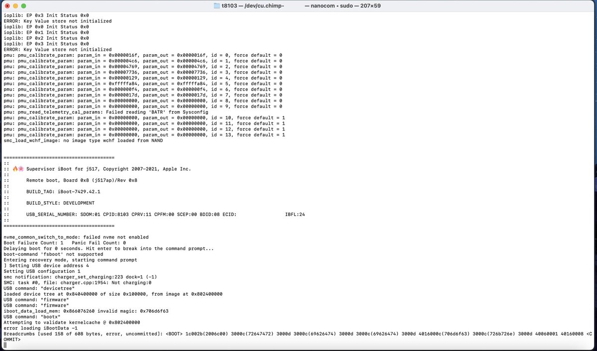Select the pmu_calibrate_param line with id = 12
Screen dimensions: 597x351
[144, 129]
